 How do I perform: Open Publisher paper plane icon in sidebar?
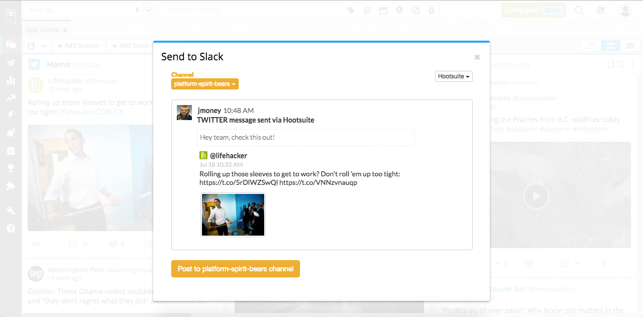click(x=11, y=63)
